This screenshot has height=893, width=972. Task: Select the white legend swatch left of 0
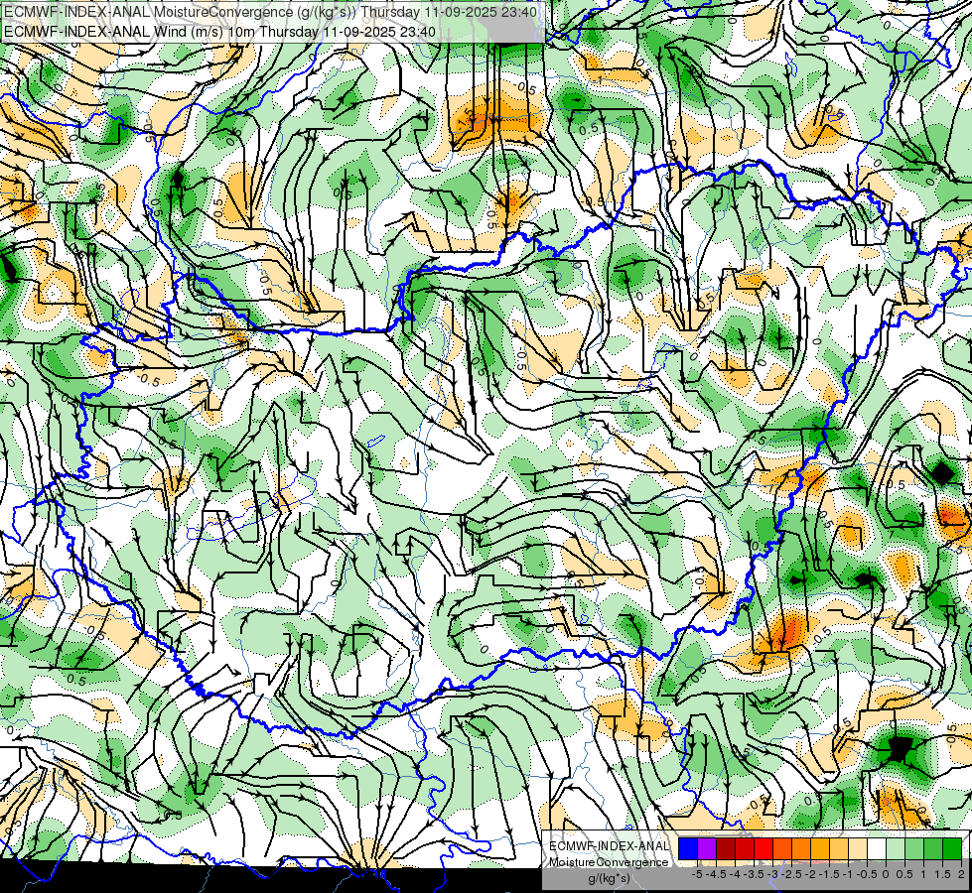tap(877, 848)
